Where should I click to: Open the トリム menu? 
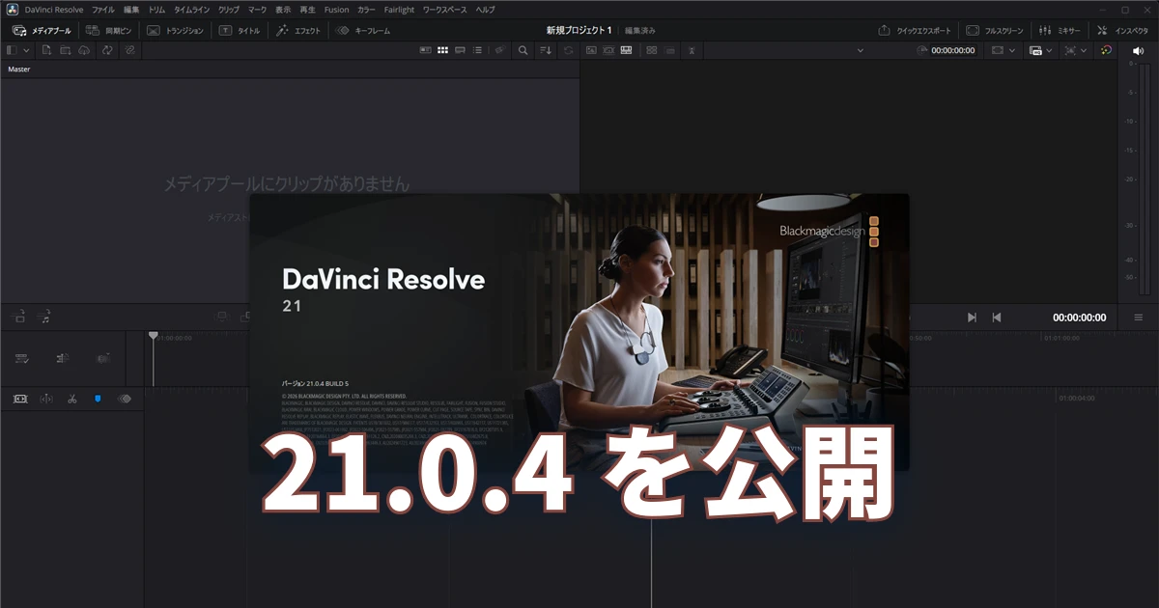156,9
